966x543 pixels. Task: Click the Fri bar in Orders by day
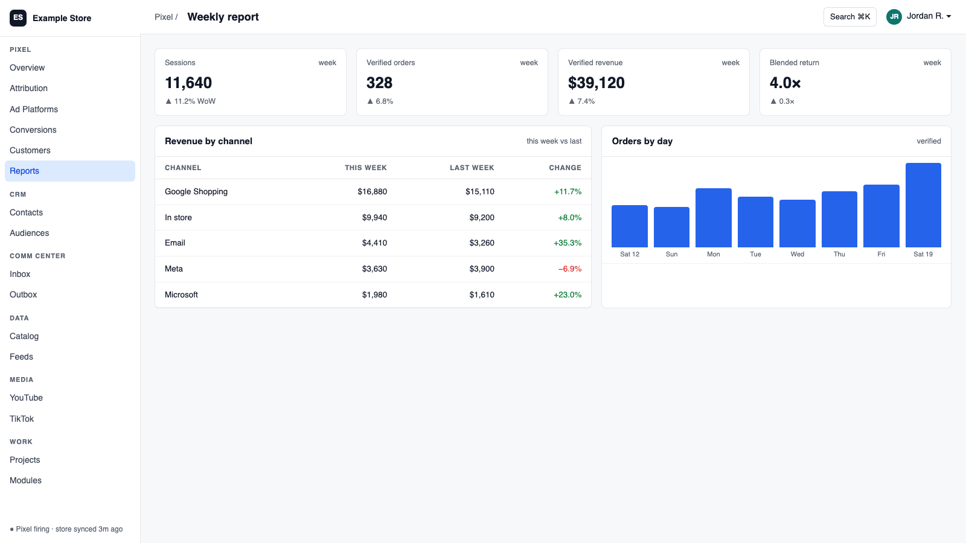click(x=881, y=216)
